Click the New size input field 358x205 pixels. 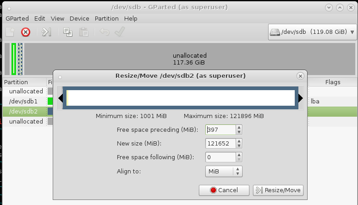[220, 143]
